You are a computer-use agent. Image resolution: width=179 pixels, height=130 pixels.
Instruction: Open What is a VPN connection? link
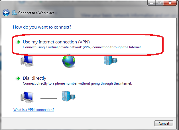(x=34, y=110)
